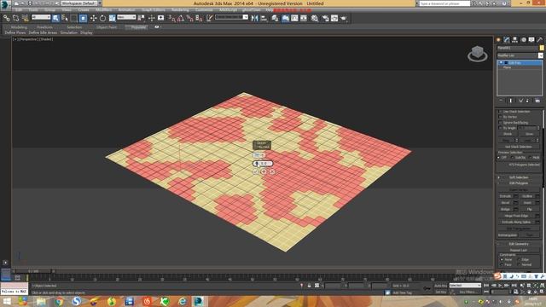The height and width of the screenshot is (307, 546).
Task: Click the ViewCube in viewport
Action: click(x=478, y=54)
